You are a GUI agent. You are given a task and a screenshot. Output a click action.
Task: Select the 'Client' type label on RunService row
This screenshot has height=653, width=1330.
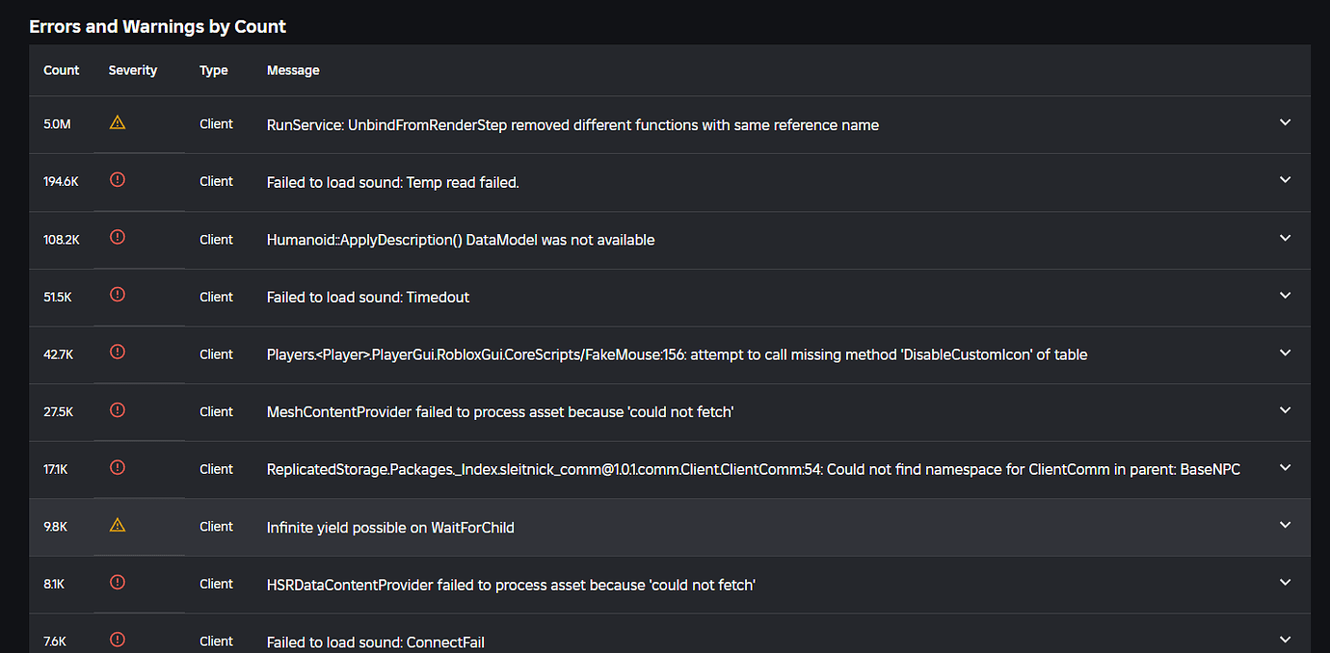(216, 123)
